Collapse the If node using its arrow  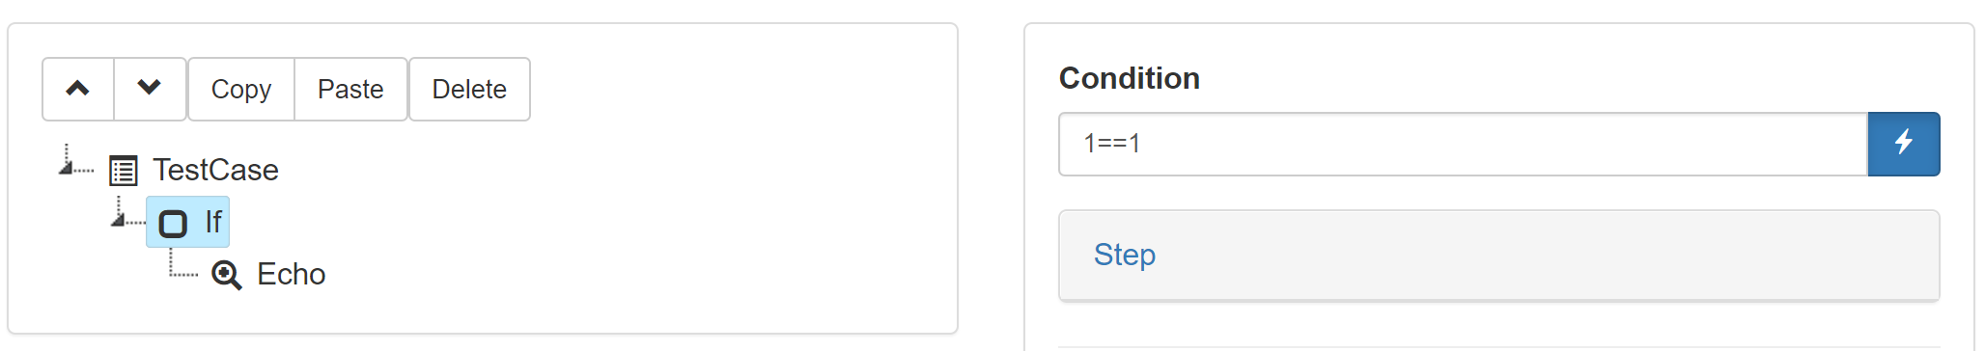coord(120,214)
